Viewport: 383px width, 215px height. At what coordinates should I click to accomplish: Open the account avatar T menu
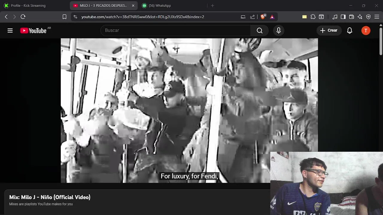366,30
